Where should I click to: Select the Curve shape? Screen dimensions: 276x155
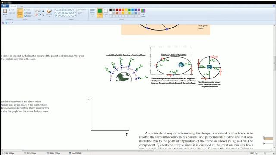[x=59, y=10]
